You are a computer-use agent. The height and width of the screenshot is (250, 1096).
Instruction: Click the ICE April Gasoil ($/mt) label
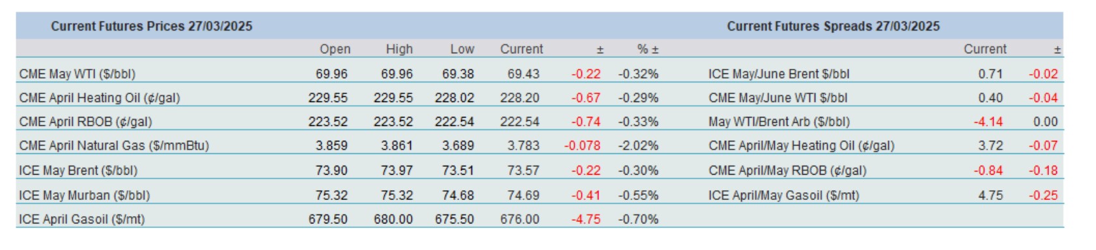point(81,219)
